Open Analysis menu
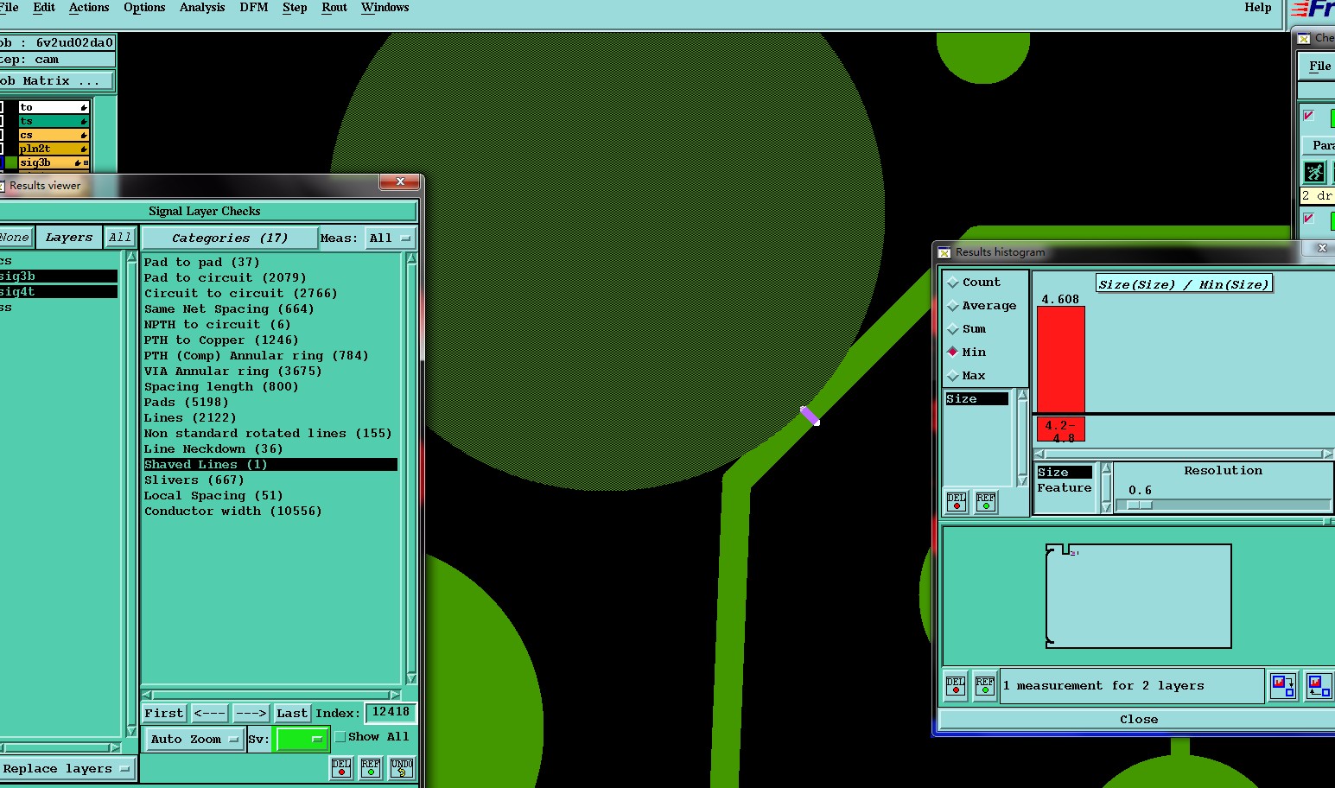Screen dimensions: 1335x788 pos(202,8)
